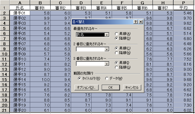Viewport: 195px width, 114px height.
Task: Click the cell 選手20
Action: point(20,110)
